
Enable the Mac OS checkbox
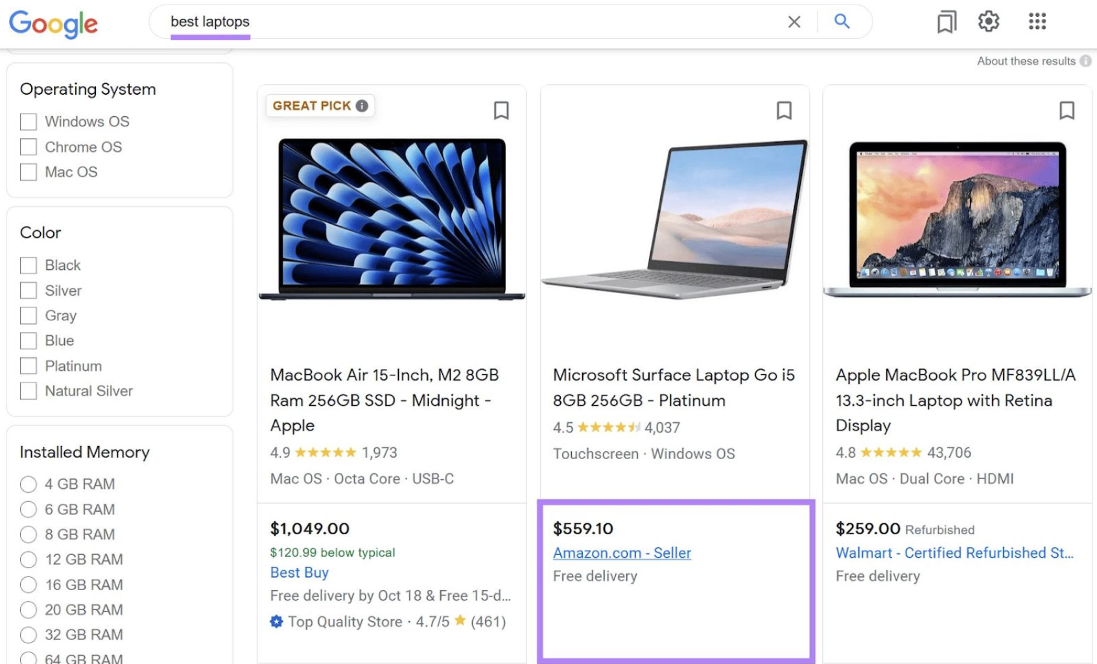(x=28, y=172)
